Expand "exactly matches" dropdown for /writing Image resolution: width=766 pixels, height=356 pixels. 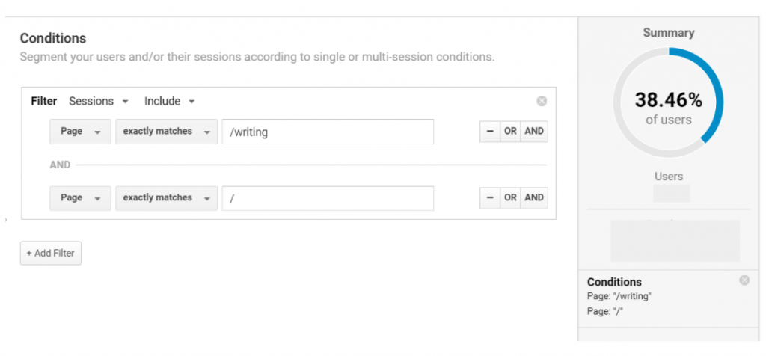166,132
